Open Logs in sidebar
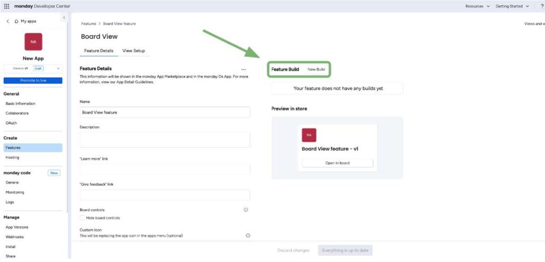The image size is (545, 262). [x=10, y=201]
